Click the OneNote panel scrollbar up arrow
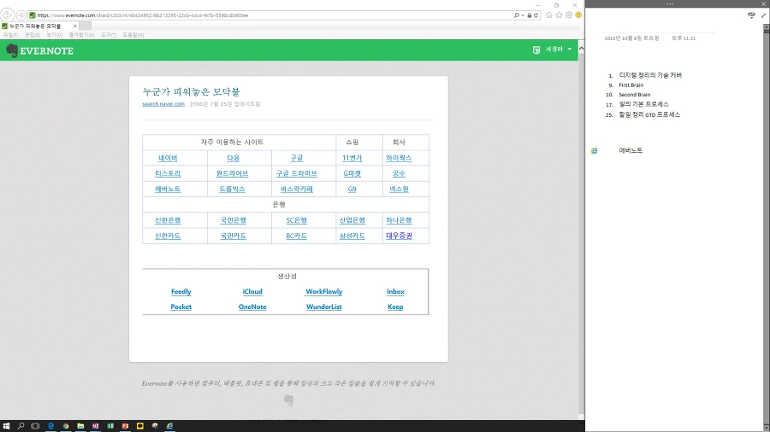Screen dimensions: 770x432 pos(767,27)
